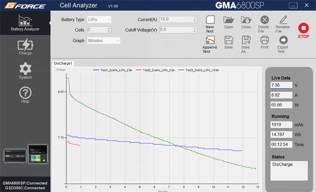Click GMA6800SP:Connected status text
Viewport: 316px width, 192px height.
(x=25, y=183)
